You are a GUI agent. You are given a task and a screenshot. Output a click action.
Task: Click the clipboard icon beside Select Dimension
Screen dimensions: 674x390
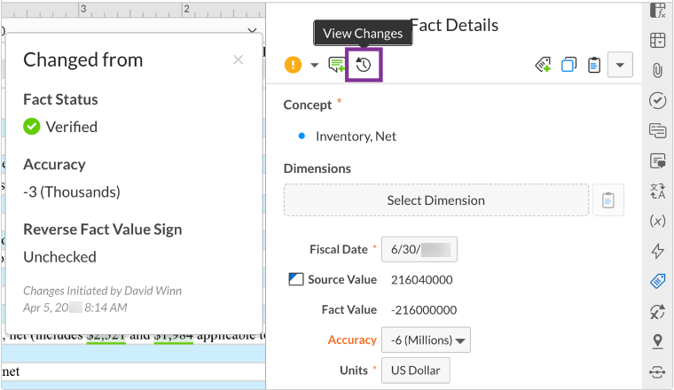(x=607, y=200)
